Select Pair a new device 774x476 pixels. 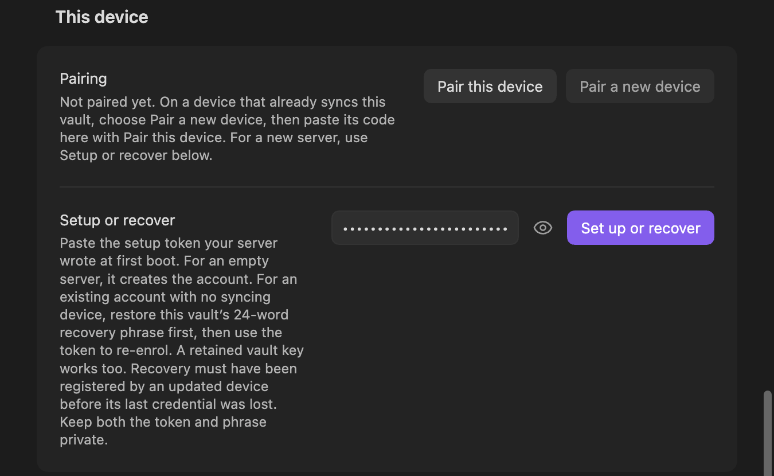[x=640, y=87]
